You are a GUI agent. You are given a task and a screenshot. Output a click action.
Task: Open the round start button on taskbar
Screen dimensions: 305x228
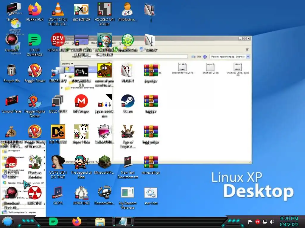coord(8,222)
